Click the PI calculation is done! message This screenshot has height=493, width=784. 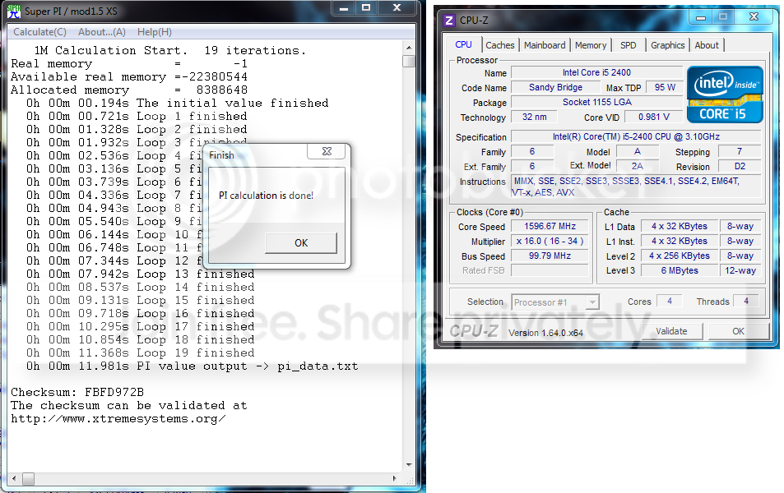point(266,196)
